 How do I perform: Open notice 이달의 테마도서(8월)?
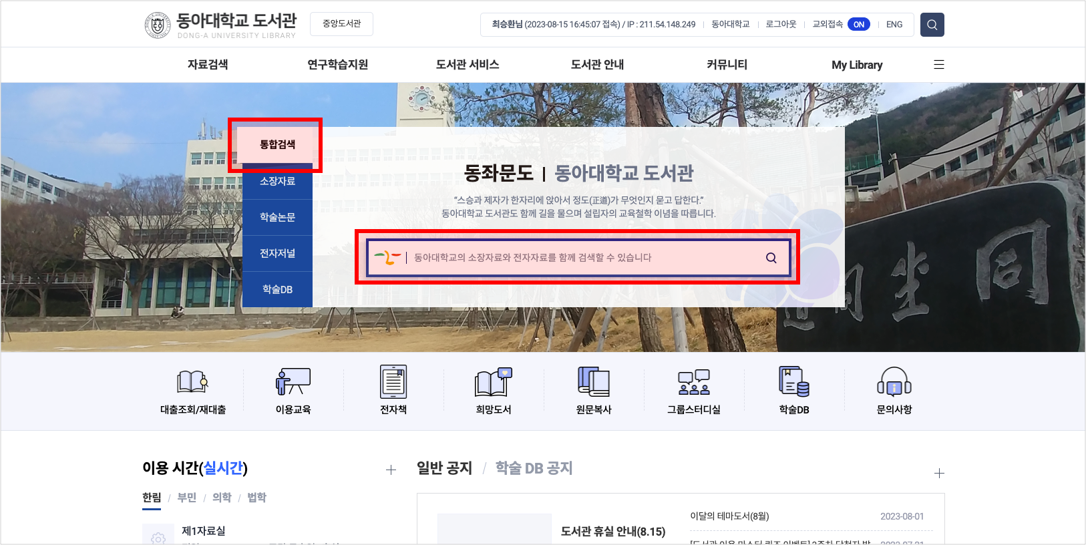coord(729,516)
